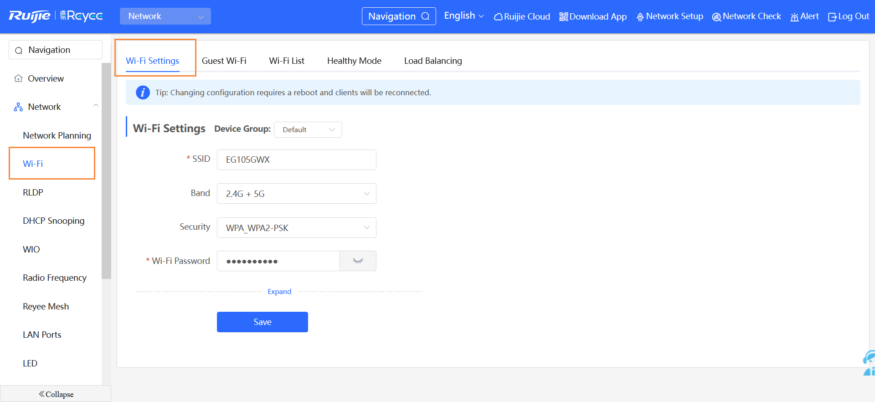Launch Network Setup from top bar
This screenshot has height=402, width=875.
640,17
